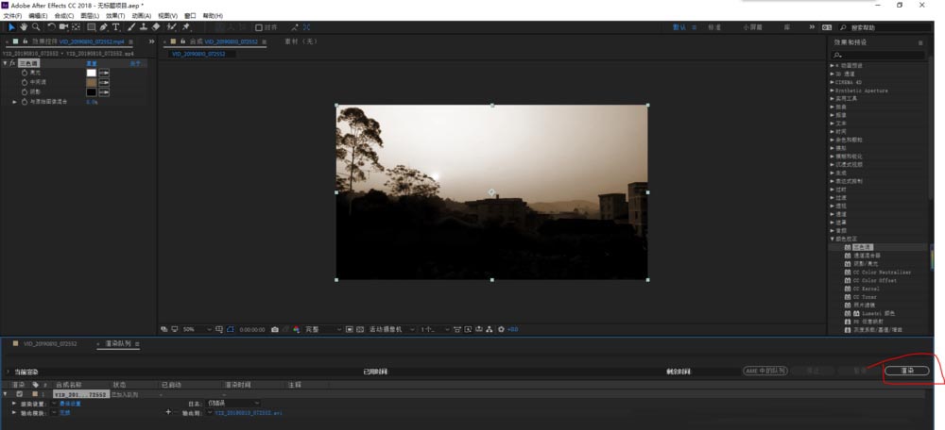Open the 效果(T) menu

click(114, 16)
